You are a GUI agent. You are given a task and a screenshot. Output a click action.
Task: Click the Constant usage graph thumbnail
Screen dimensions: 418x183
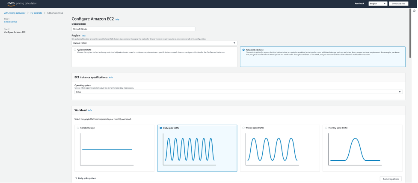[107, 149]
